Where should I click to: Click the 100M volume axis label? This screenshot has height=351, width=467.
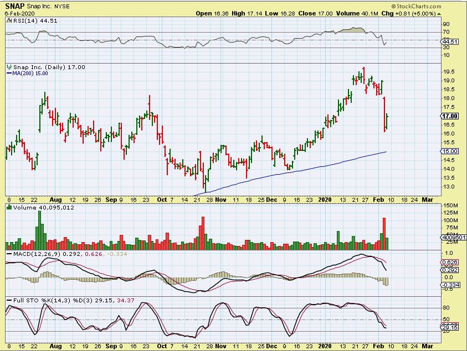(x=451, y=220)
